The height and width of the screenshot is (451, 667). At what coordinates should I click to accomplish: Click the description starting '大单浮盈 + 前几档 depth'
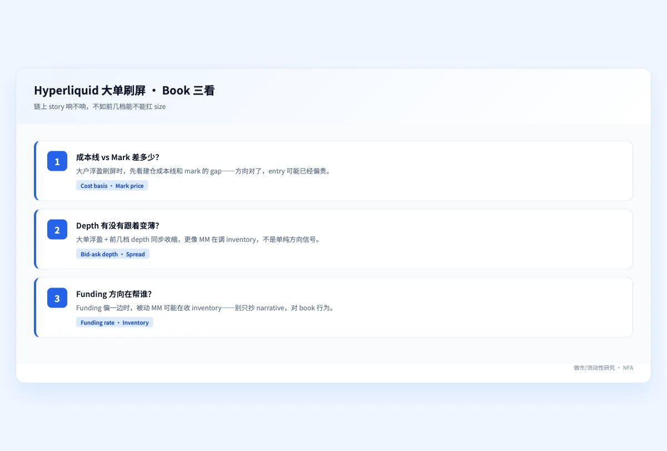point(198,240)
